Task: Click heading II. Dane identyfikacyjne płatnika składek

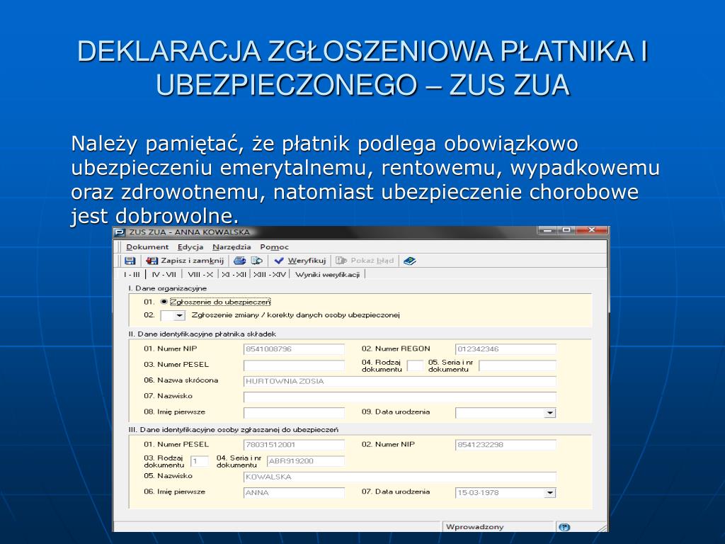Action: point(202,334)
